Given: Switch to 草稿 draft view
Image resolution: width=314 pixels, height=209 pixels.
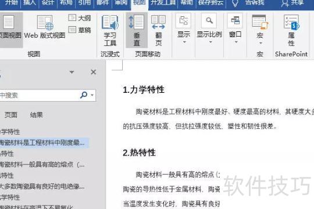Looking at the screenshot, I should (80, 30).
